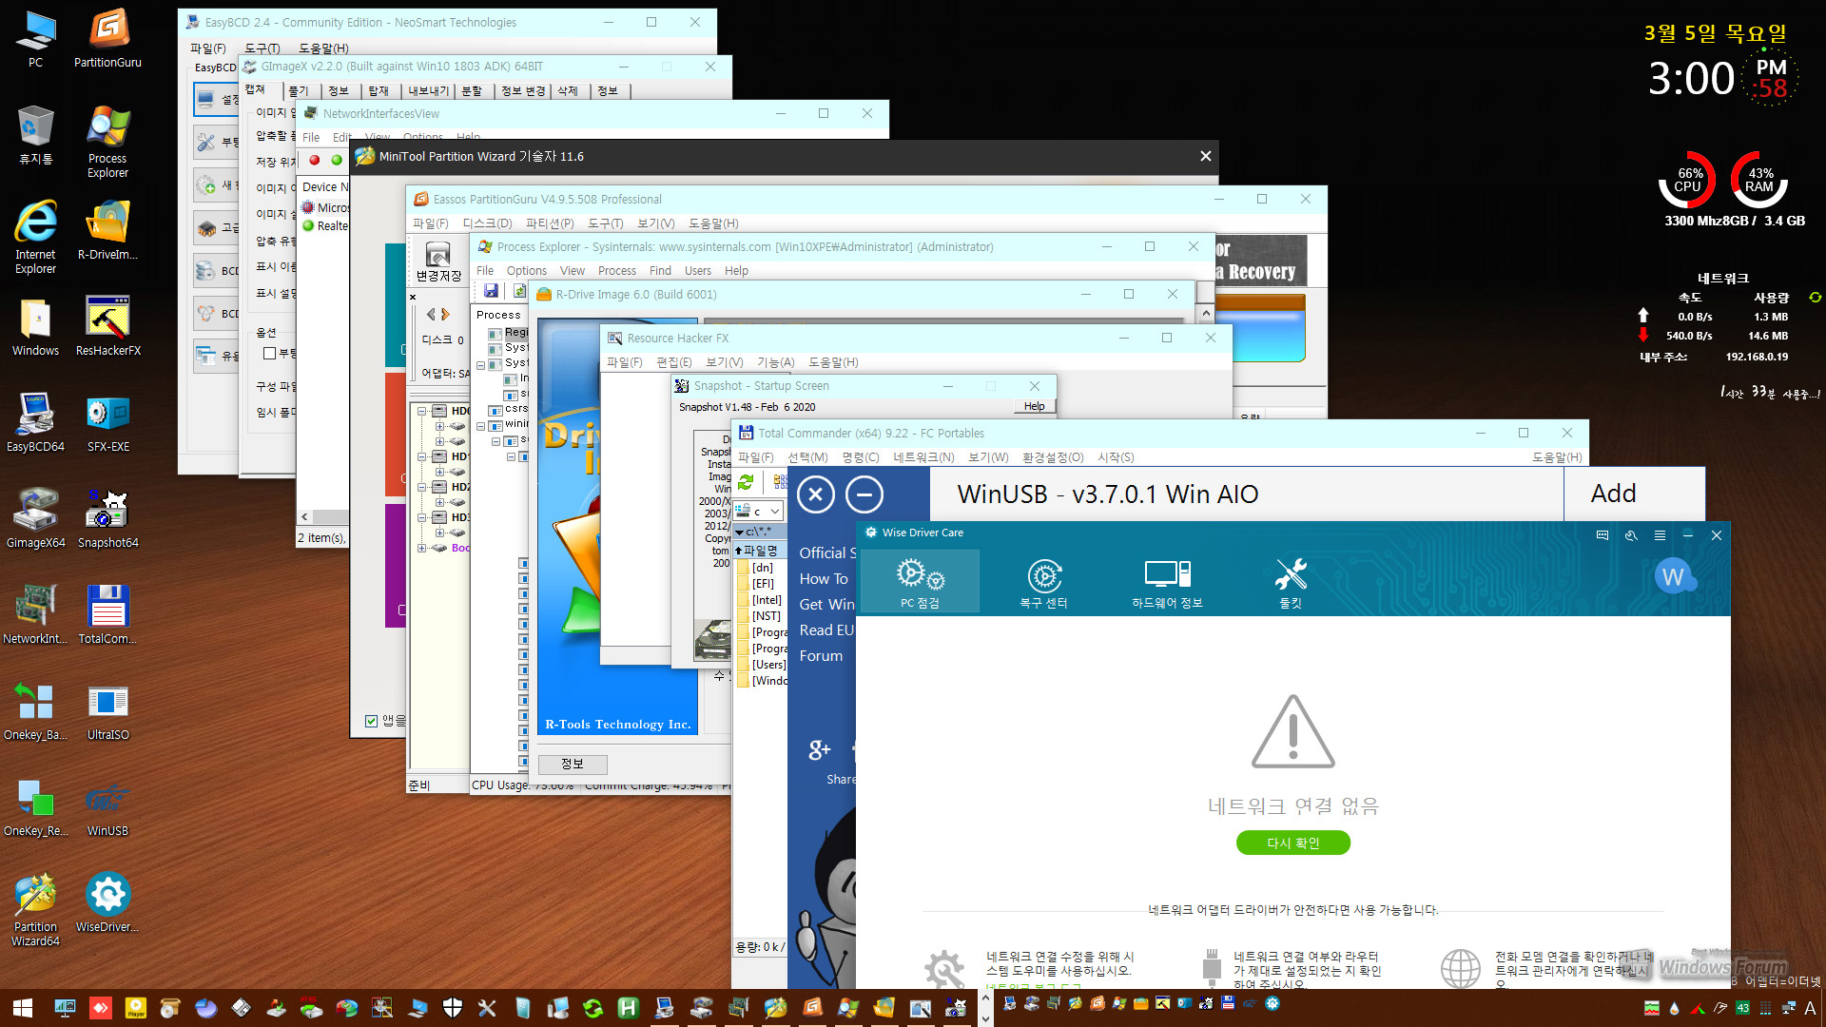This screenshot has height=1027, width=1826.
Task: Open 선택(M) menu in Total Commander
Action: point(807,457)
